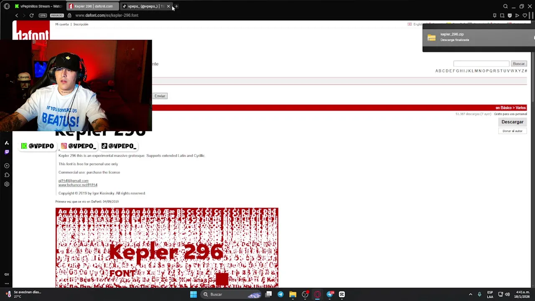This screenshot has height=301, width=535.
Task: Browse fonts under the # symbol
Action: [526, 71]
